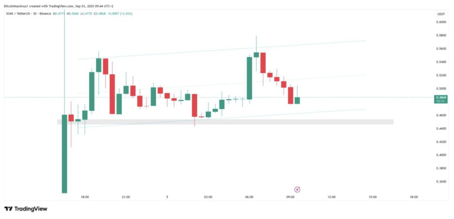Click the H0.5040 high value in header
Screen dimensions: 454x219
click(72, 14)
